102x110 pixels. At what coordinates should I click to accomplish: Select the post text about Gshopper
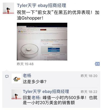(x=58, y=15)
